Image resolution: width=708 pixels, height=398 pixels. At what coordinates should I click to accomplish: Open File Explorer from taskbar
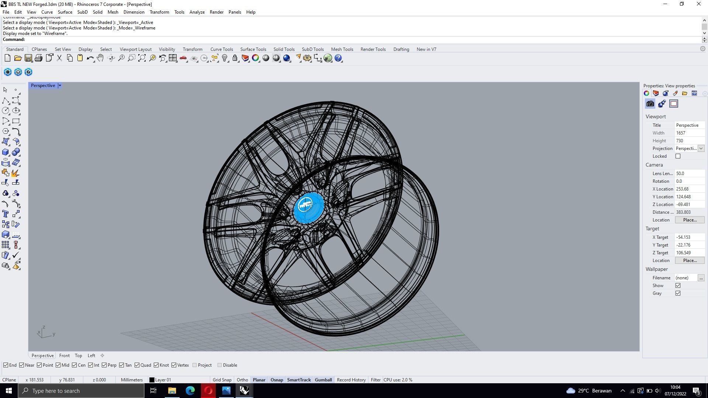click(x=172, y=391)
